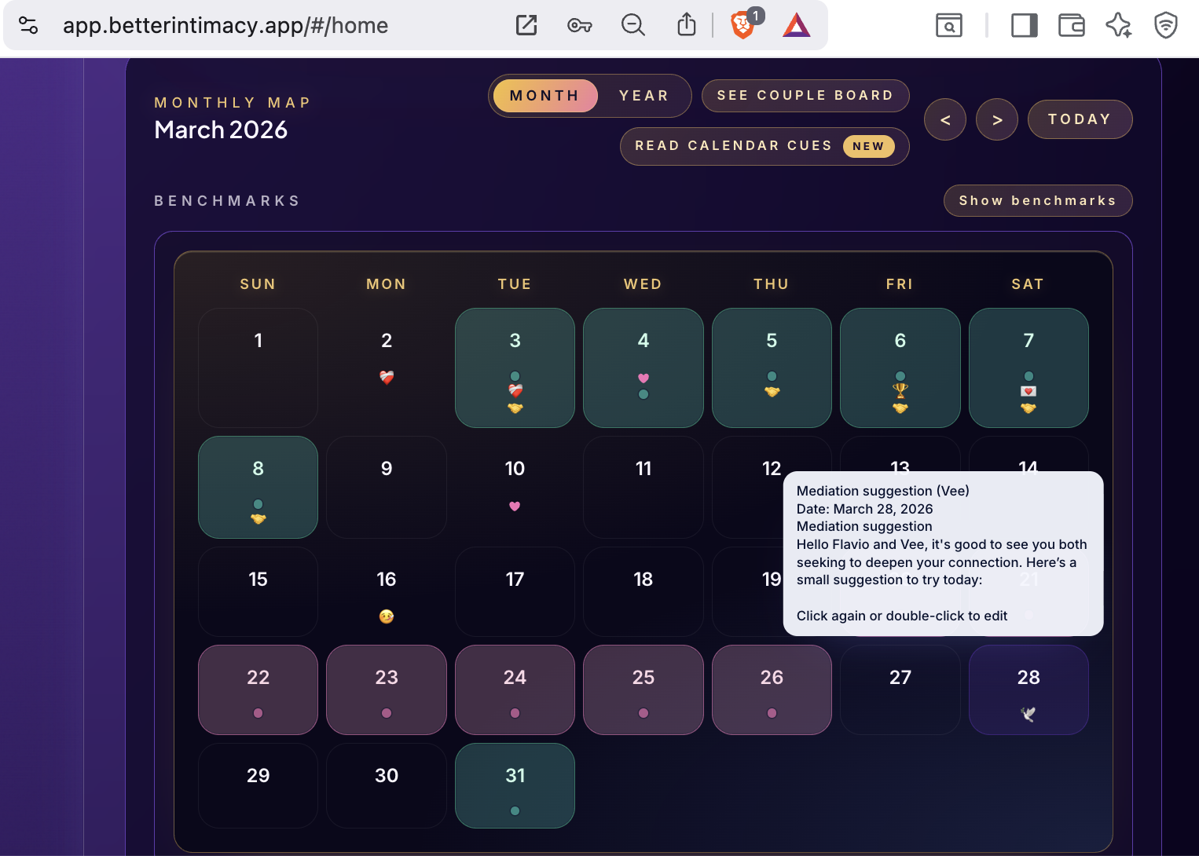Keep MONTH view selected
This screenshot has height=856, width=1199.
click(544, 95)
